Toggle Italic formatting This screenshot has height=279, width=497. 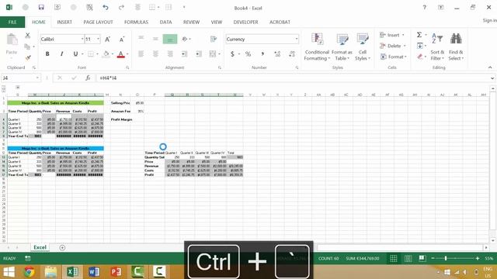pos(61,54)
